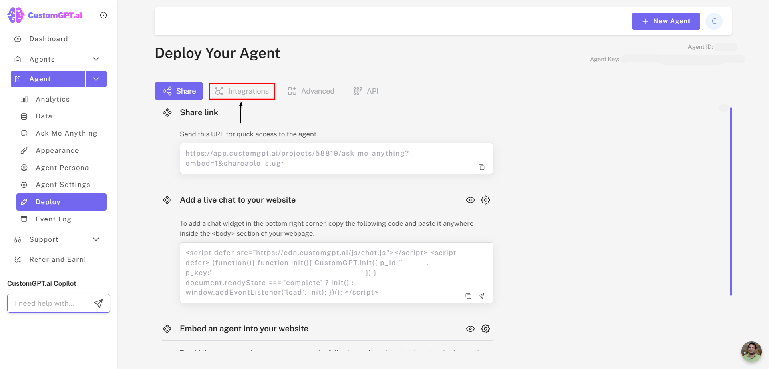769x369 pixels.
Task: Click the Share link section icon
Action: [167, 112]
